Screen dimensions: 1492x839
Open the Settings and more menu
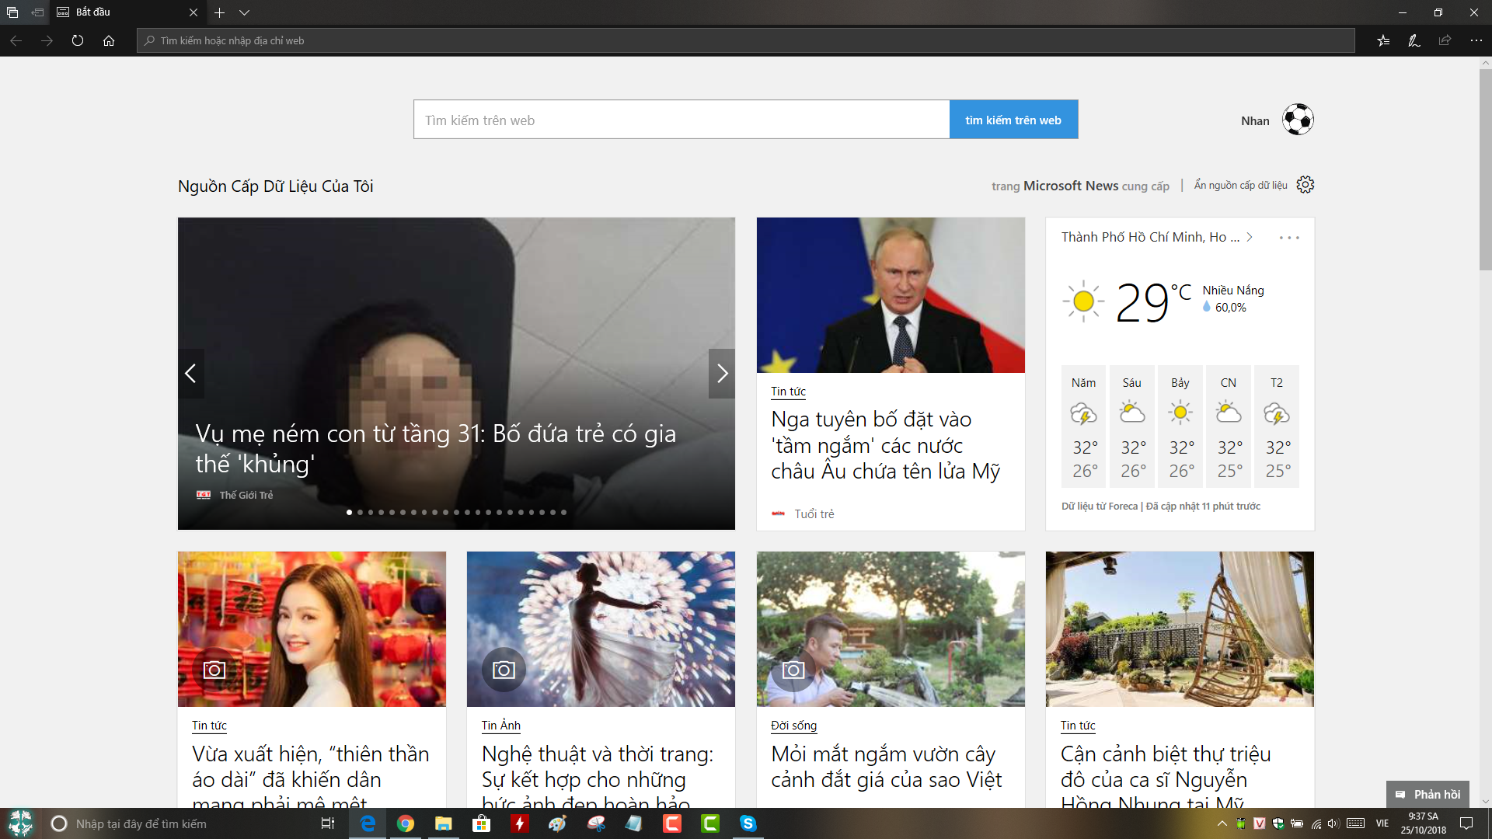coord(1476,40)
